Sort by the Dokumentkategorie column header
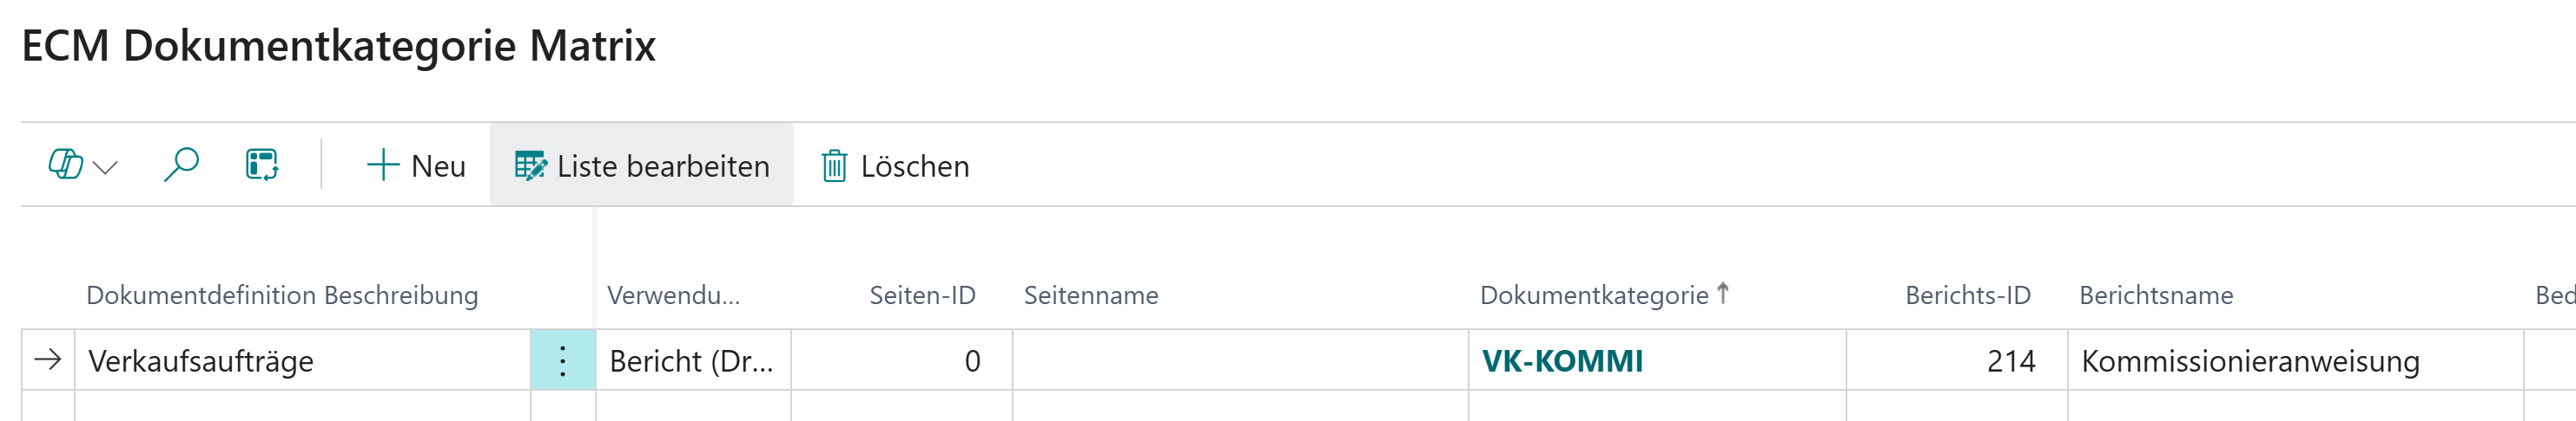 [x=1593, y=295]
